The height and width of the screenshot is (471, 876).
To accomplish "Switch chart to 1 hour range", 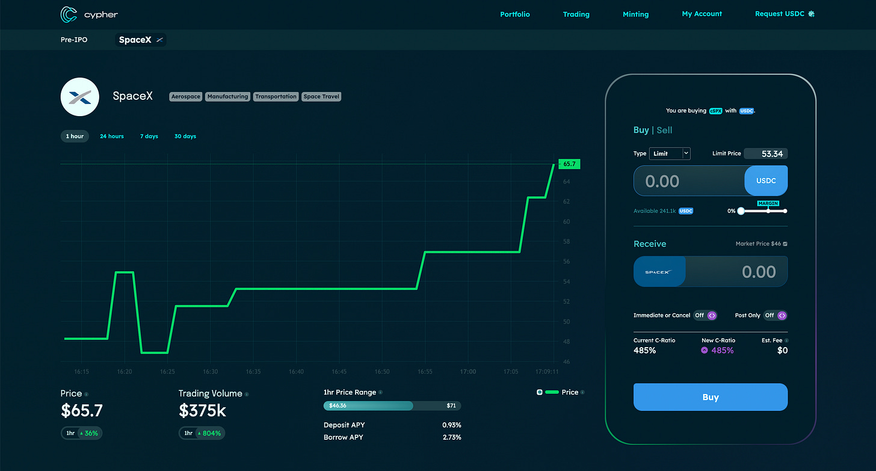I will click(x=75, y=137).
